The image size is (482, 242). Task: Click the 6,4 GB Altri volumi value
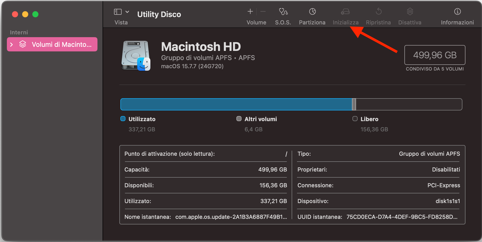[253, 129]
